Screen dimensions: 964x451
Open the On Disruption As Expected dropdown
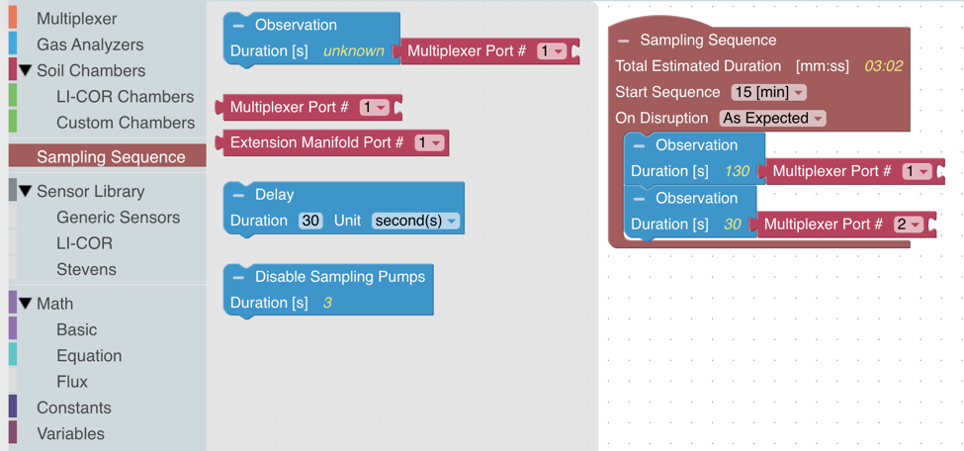pyautogui.click(x=772, y=118)
